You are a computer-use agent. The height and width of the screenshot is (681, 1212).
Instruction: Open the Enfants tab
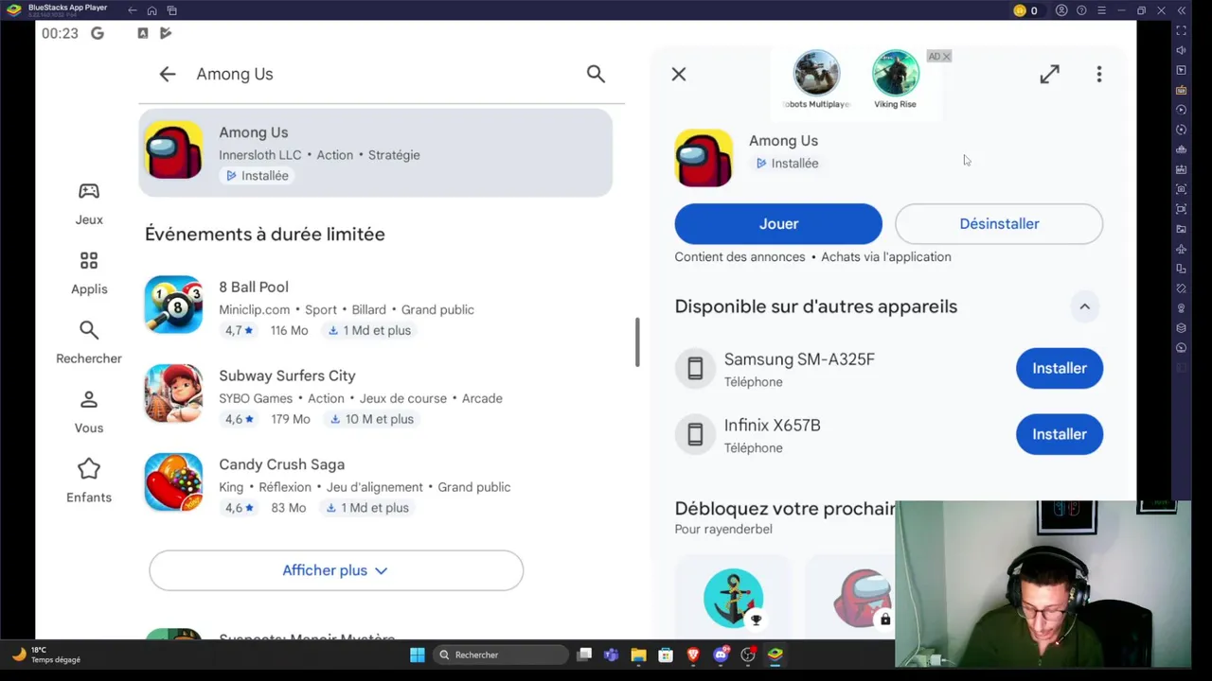pos(89,481)
